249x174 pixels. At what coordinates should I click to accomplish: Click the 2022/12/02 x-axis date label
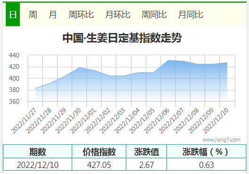click(x=97, y=121)
